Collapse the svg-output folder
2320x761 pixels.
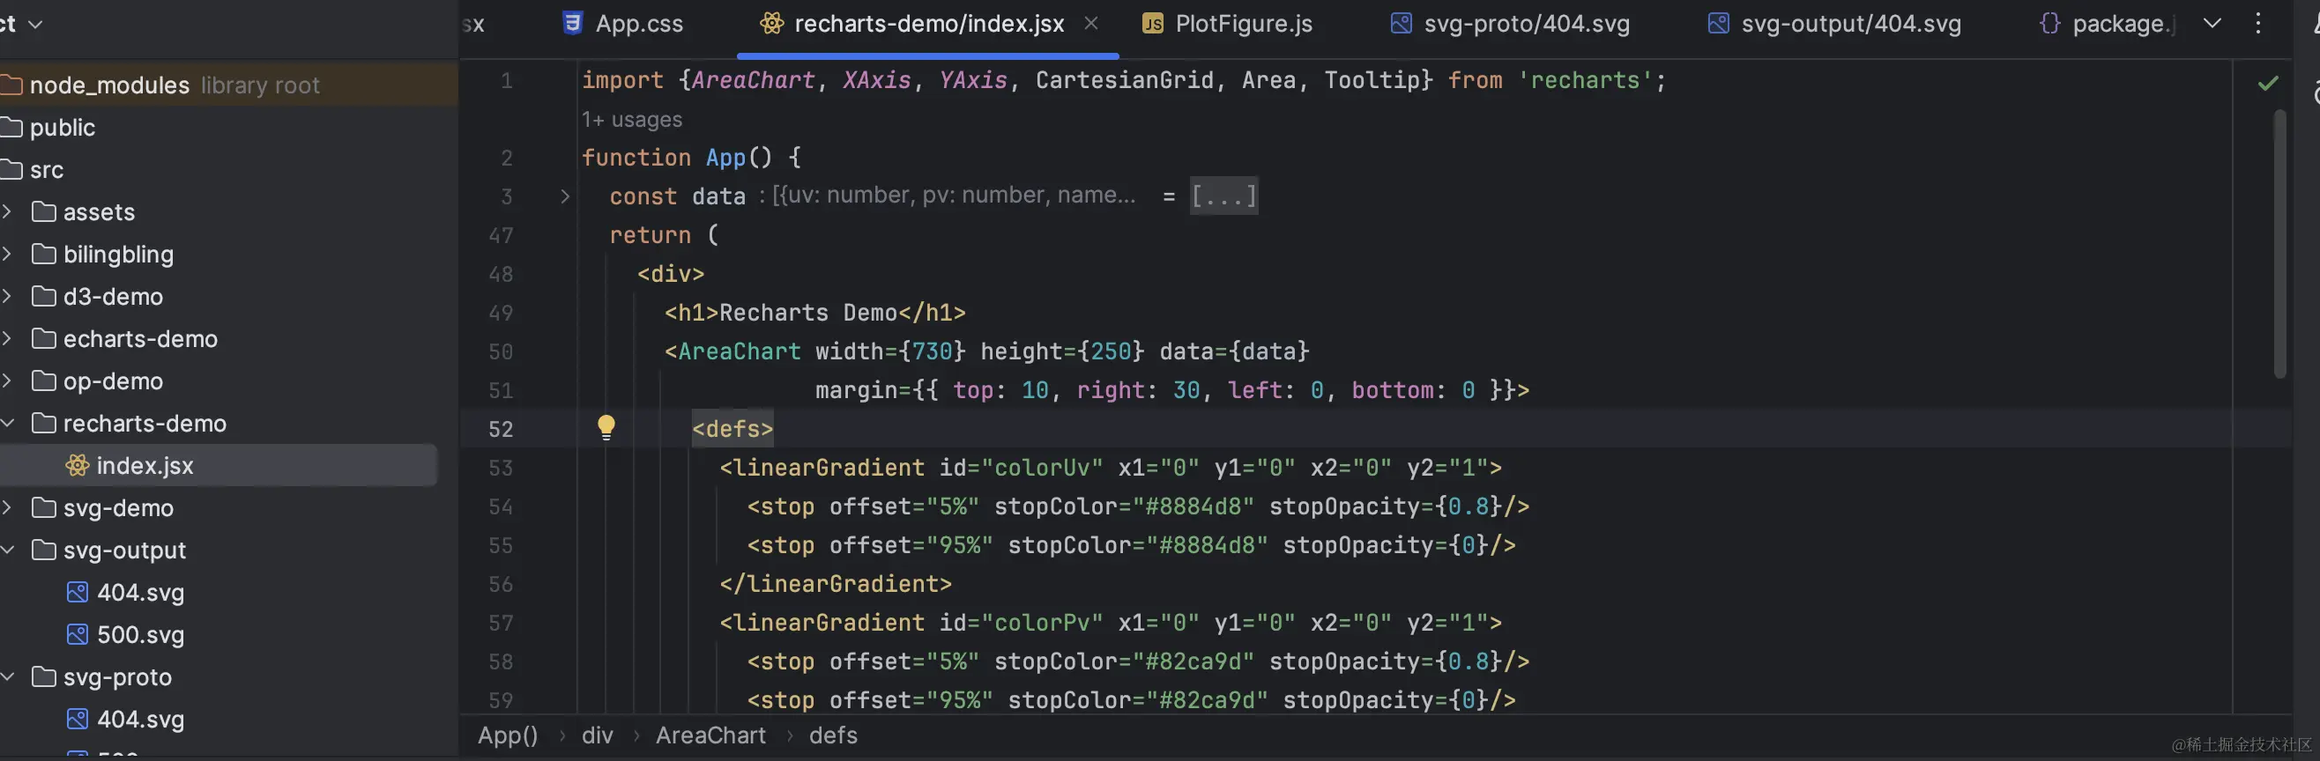click(7, 550)
